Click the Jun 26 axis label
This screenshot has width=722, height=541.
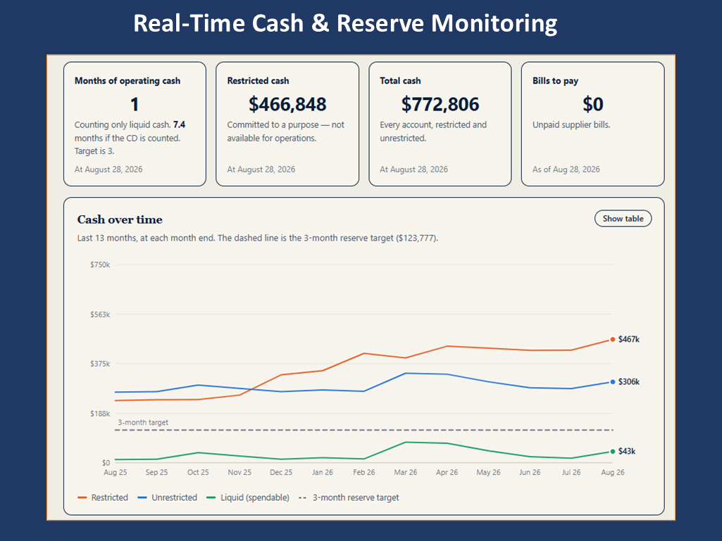(530, 472)
